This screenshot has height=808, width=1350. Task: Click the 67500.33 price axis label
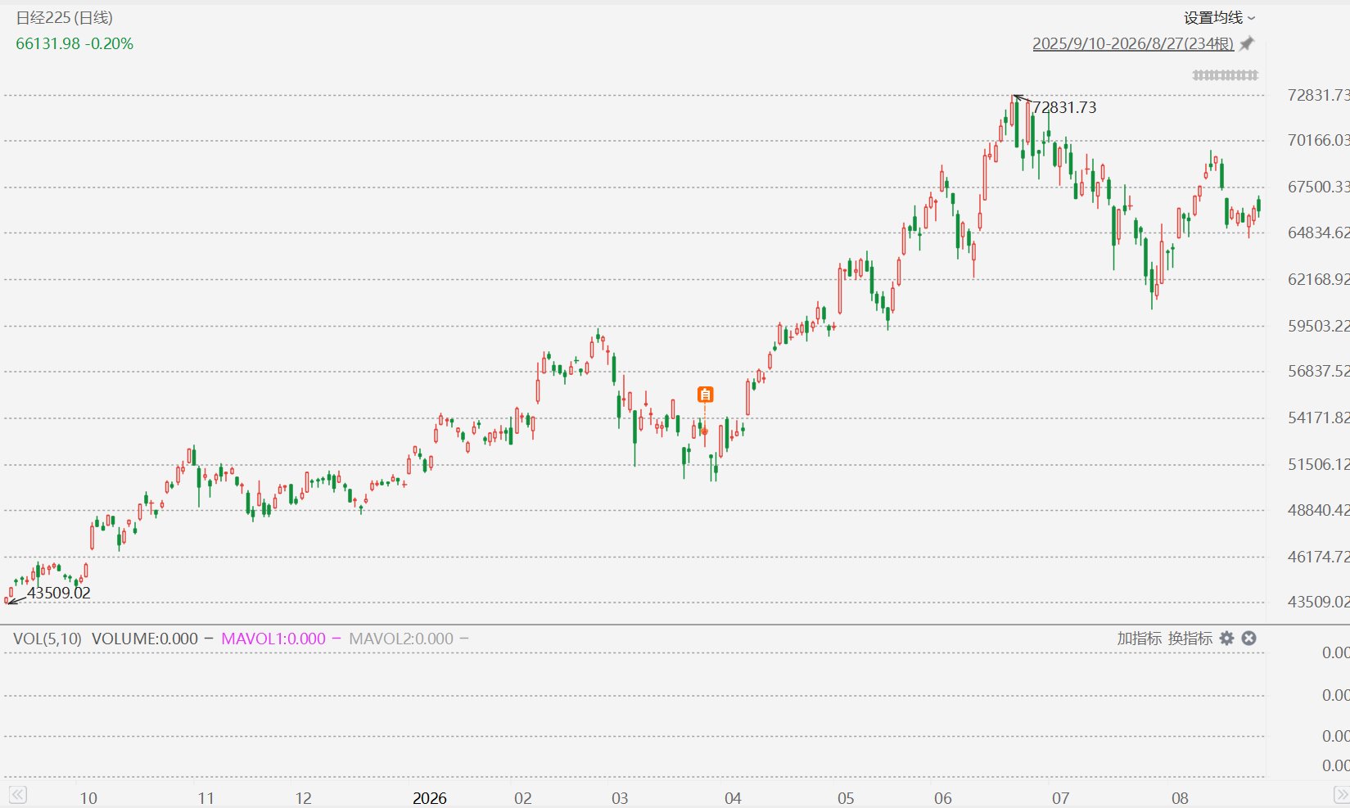1318,187
